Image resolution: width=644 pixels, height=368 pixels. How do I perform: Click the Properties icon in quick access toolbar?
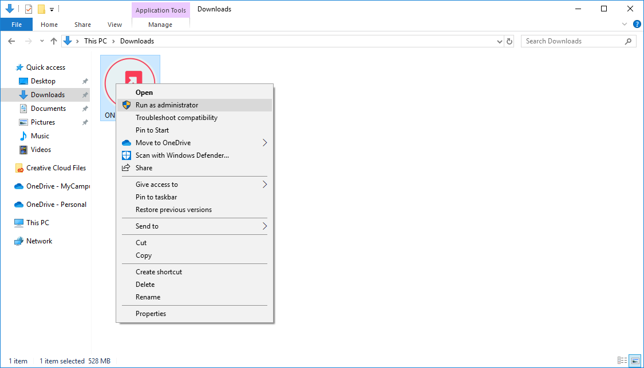coord(29,9)
